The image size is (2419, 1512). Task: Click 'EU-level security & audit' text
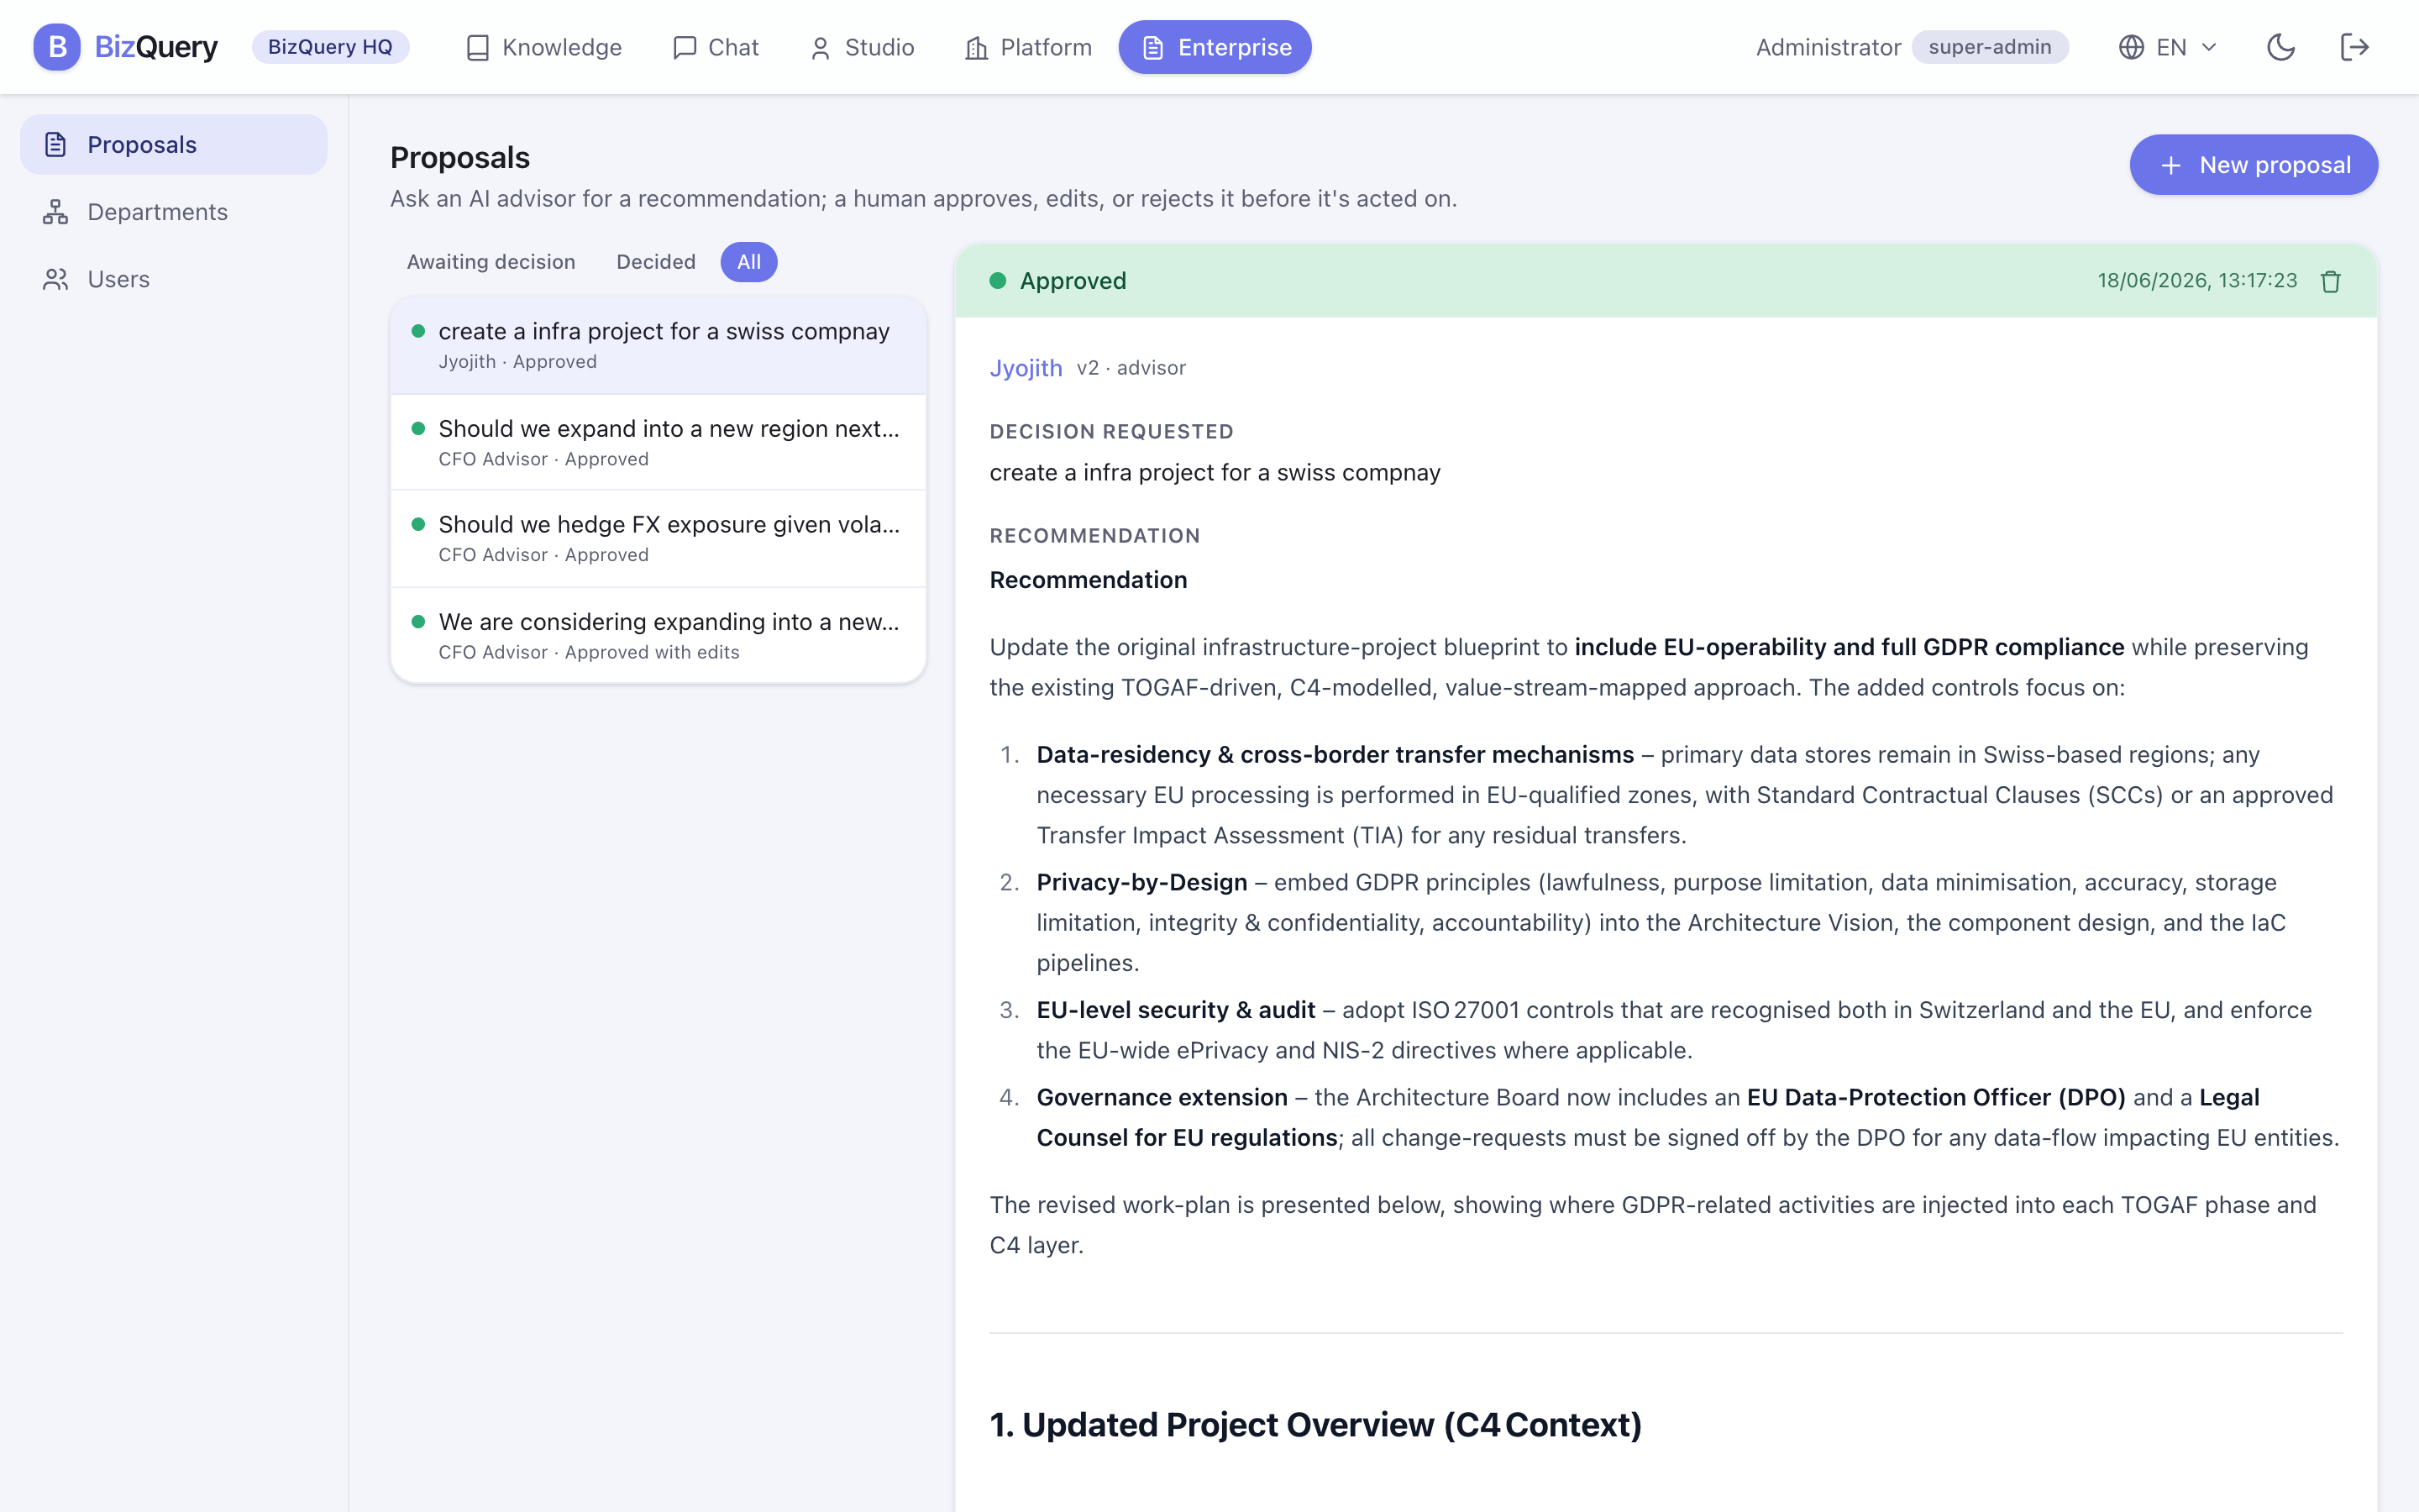click(x=1176, y=1010)
